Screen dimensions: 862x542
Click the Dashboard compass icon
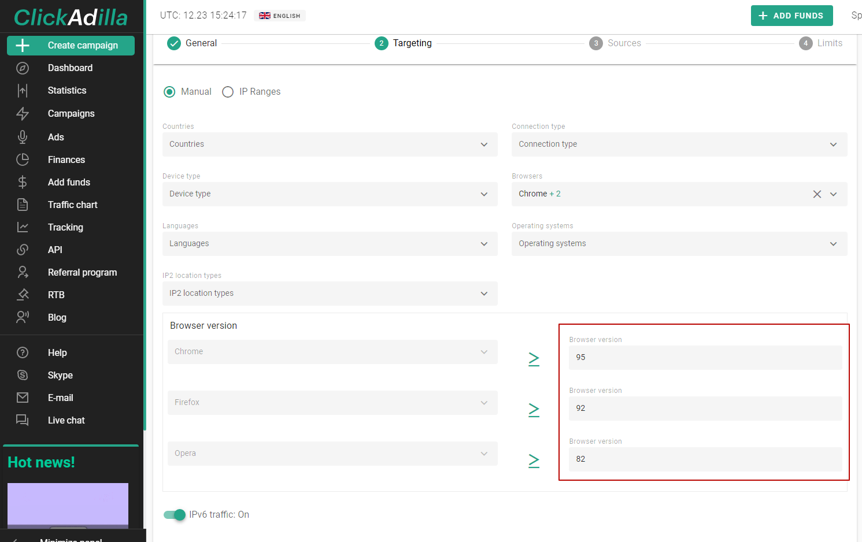coord(23,68)
